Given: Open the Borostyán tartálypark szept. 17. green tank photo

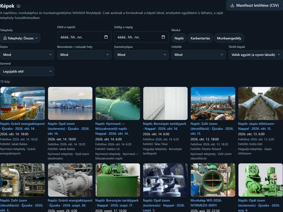Looking at the screenshot, I should click(x=118, y=180).
